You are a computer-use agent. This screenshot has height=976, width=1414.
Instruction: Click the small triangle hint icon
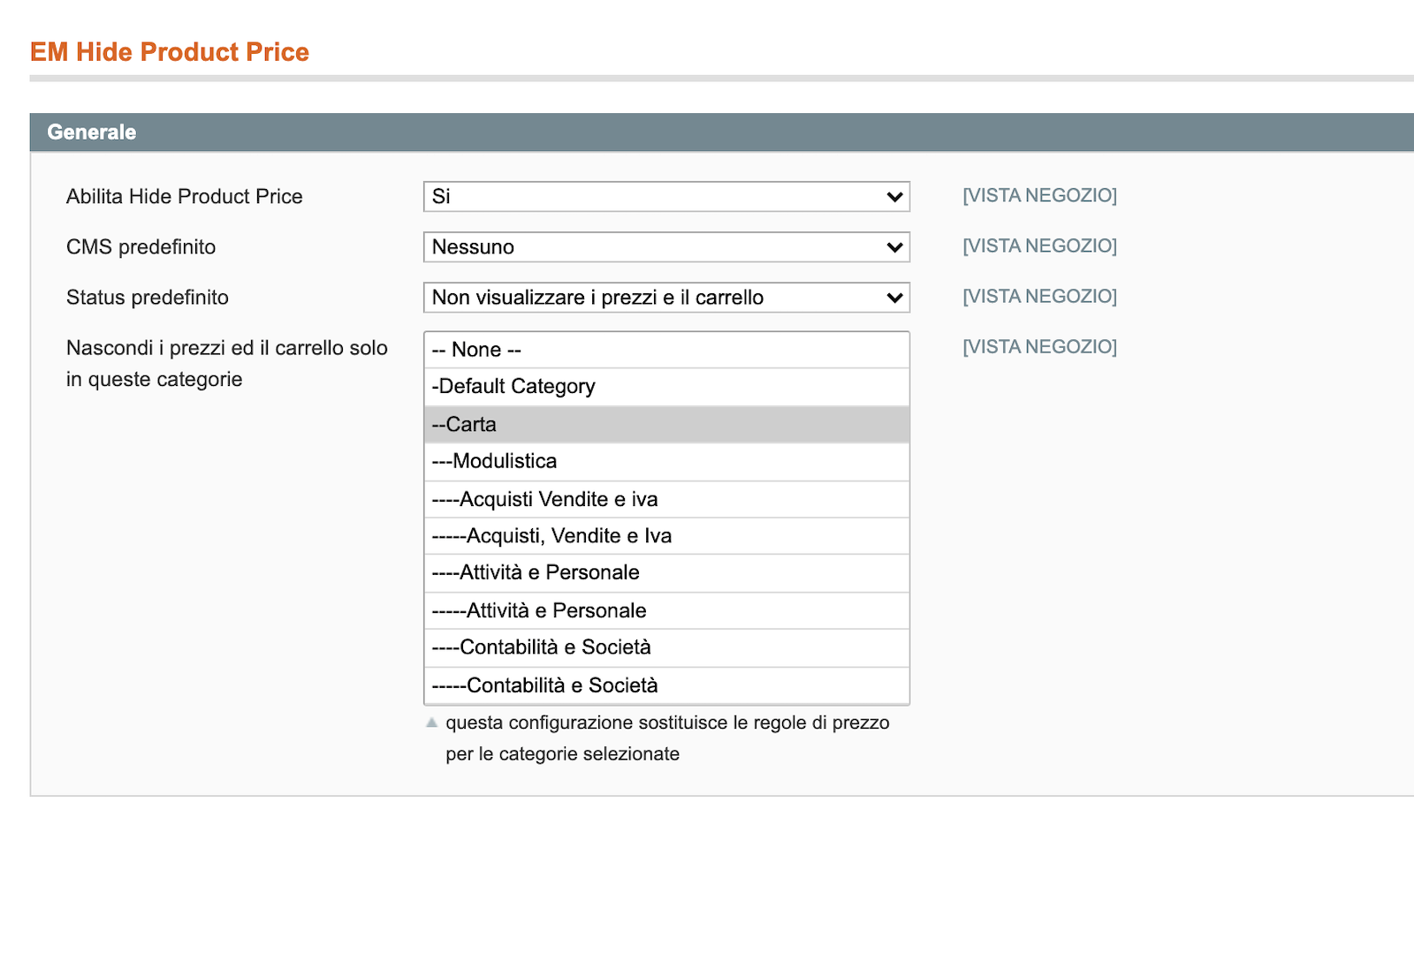pos(431,723)
